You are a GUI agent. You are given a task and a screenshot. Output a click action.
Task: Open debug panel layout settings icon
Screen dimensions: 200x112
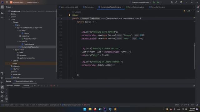tap(194, 86)
